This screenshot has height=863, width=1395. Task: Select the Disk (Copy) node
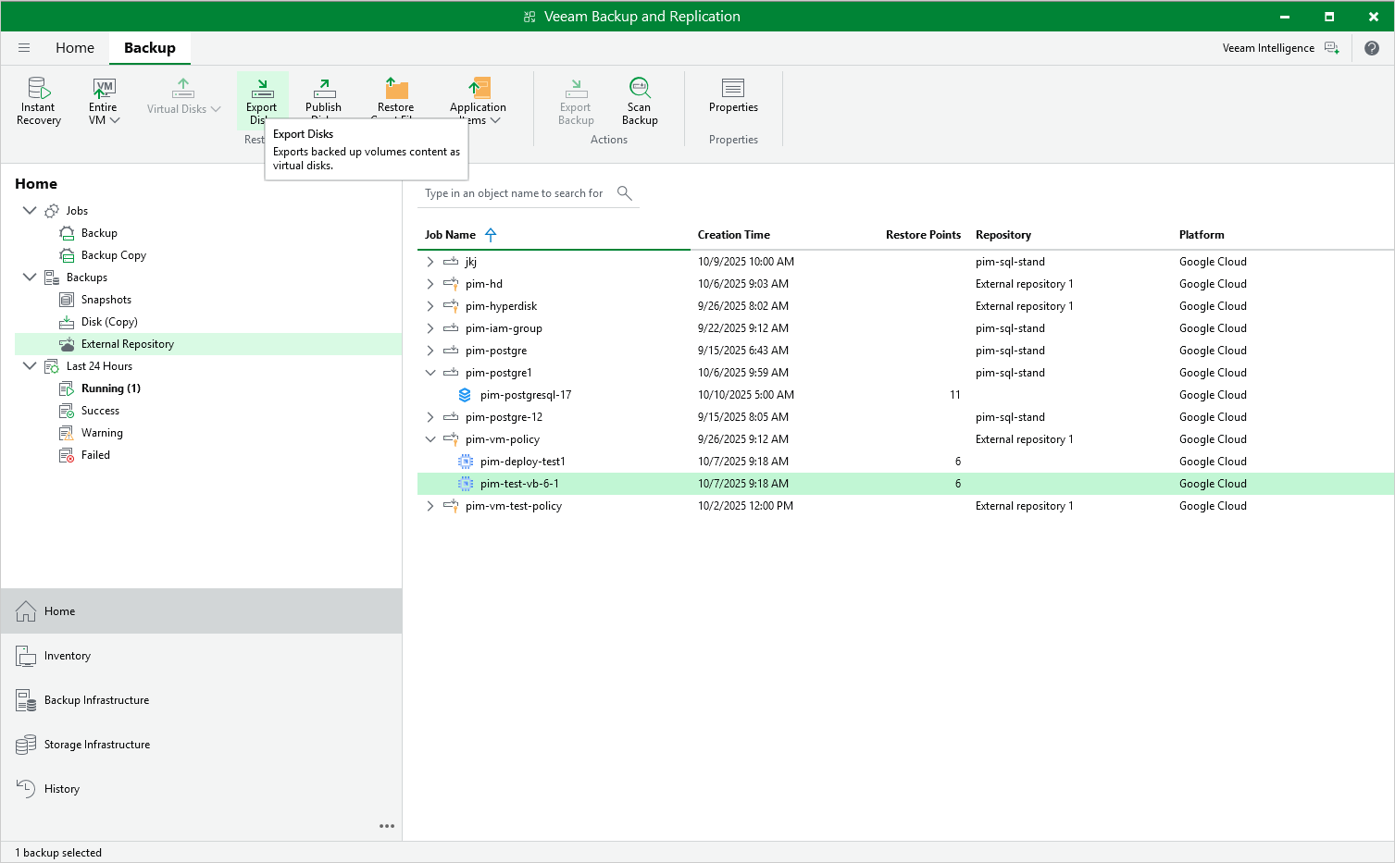(x=109, y=322)
